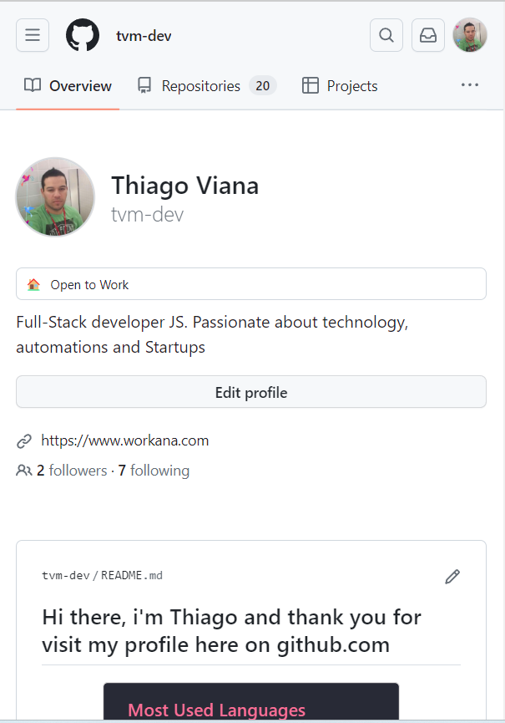Image resolution: width=505 pixels, height=723 pixels.
Task: Click the Open to Work status badge
Action: pyautogui.click(x=251, y=284)
